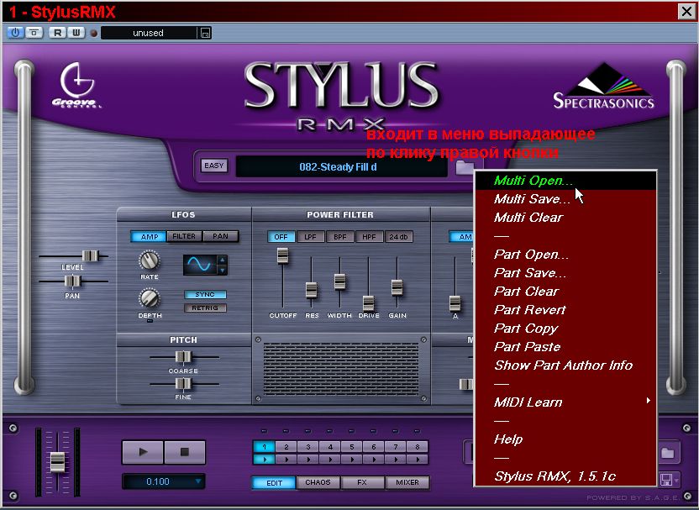Select LFO FILTER target
The height and width of the screenshot is (510, 699).
184,237
